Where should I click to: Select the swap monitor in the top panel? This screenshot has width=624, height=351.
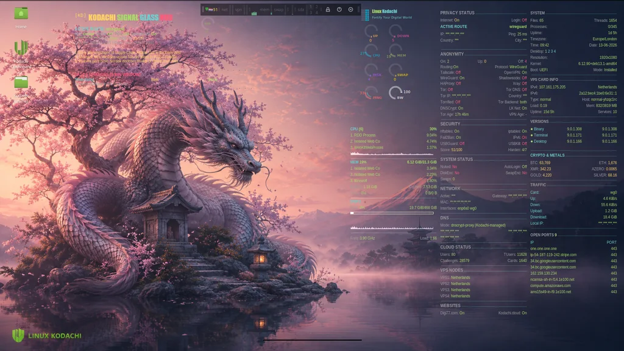click(278, 10)
